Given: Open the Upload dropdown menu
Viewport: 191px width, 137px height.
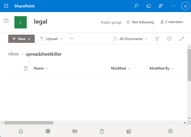Looking at the screenshot, I should coord(51,39).
